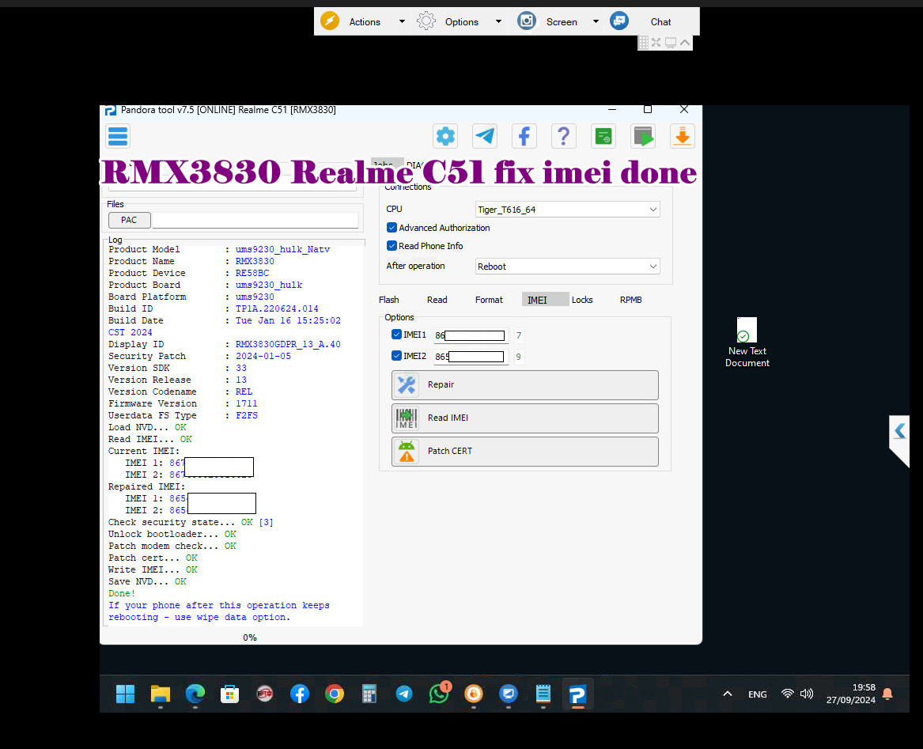Select the Locks tab
Screen dimensions: 923x749
click(x=582, y=300)
